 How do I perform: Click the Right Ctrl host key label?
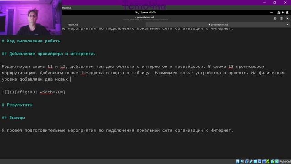(285, 162)
